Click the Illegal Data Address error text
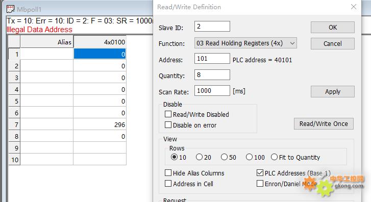 tap(39, 30)
